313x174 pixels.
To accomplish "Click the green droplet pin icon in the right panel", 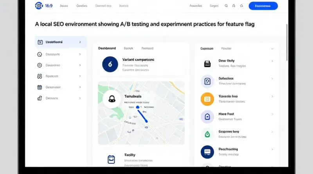I will point(207,134).
